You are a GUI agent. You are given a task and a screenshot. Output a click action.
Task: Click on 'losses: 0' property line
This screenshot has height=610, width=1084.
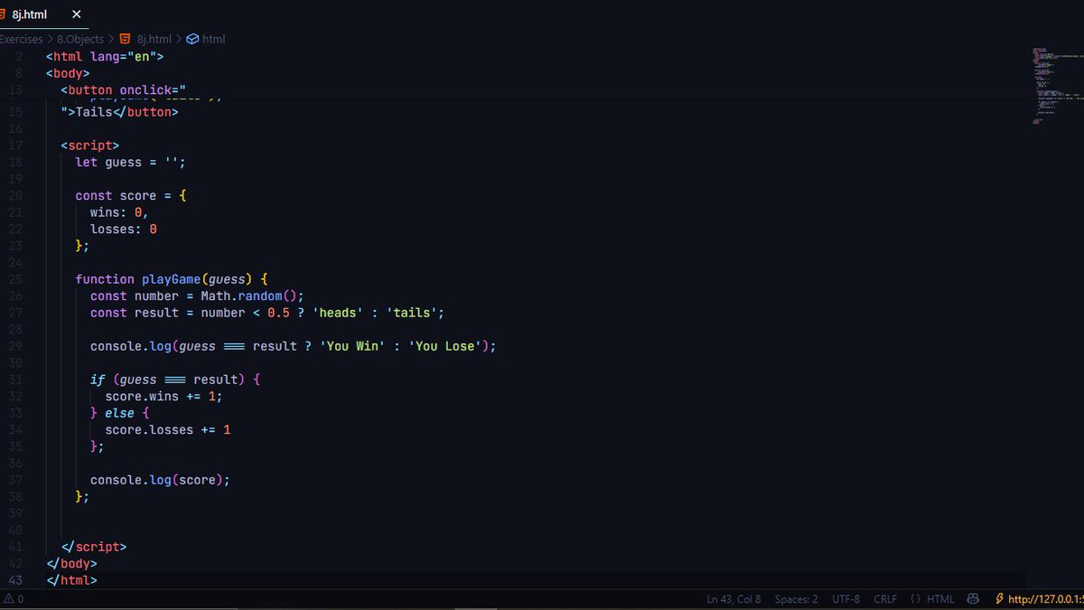(124, 229)
